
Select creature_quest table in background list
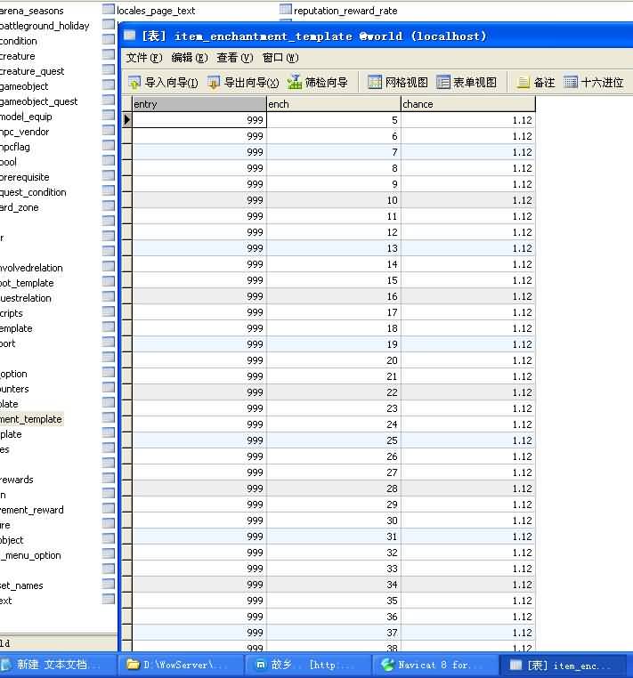(x=32, y=71)
